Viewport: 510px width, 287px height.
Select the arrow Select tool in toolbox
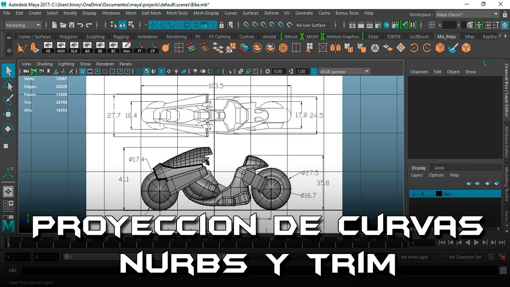(8, 71)
